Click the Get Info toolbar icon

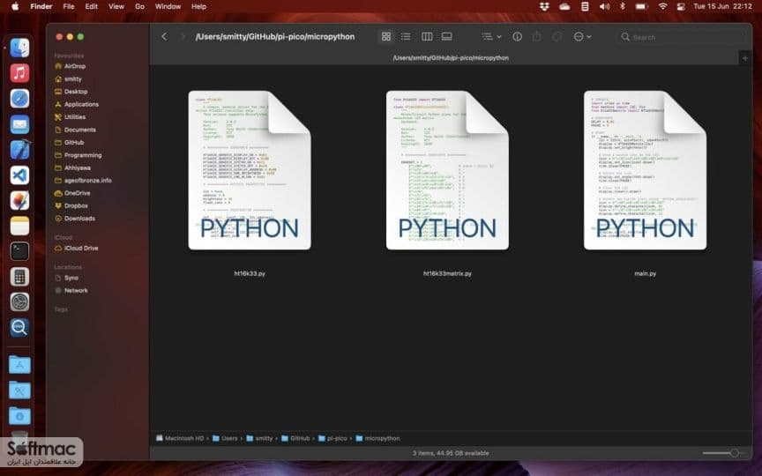pos(517,36)
